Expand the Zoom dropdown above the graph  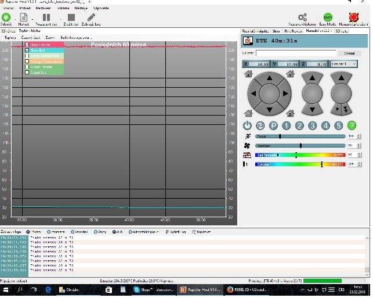(x=50, y=37)
